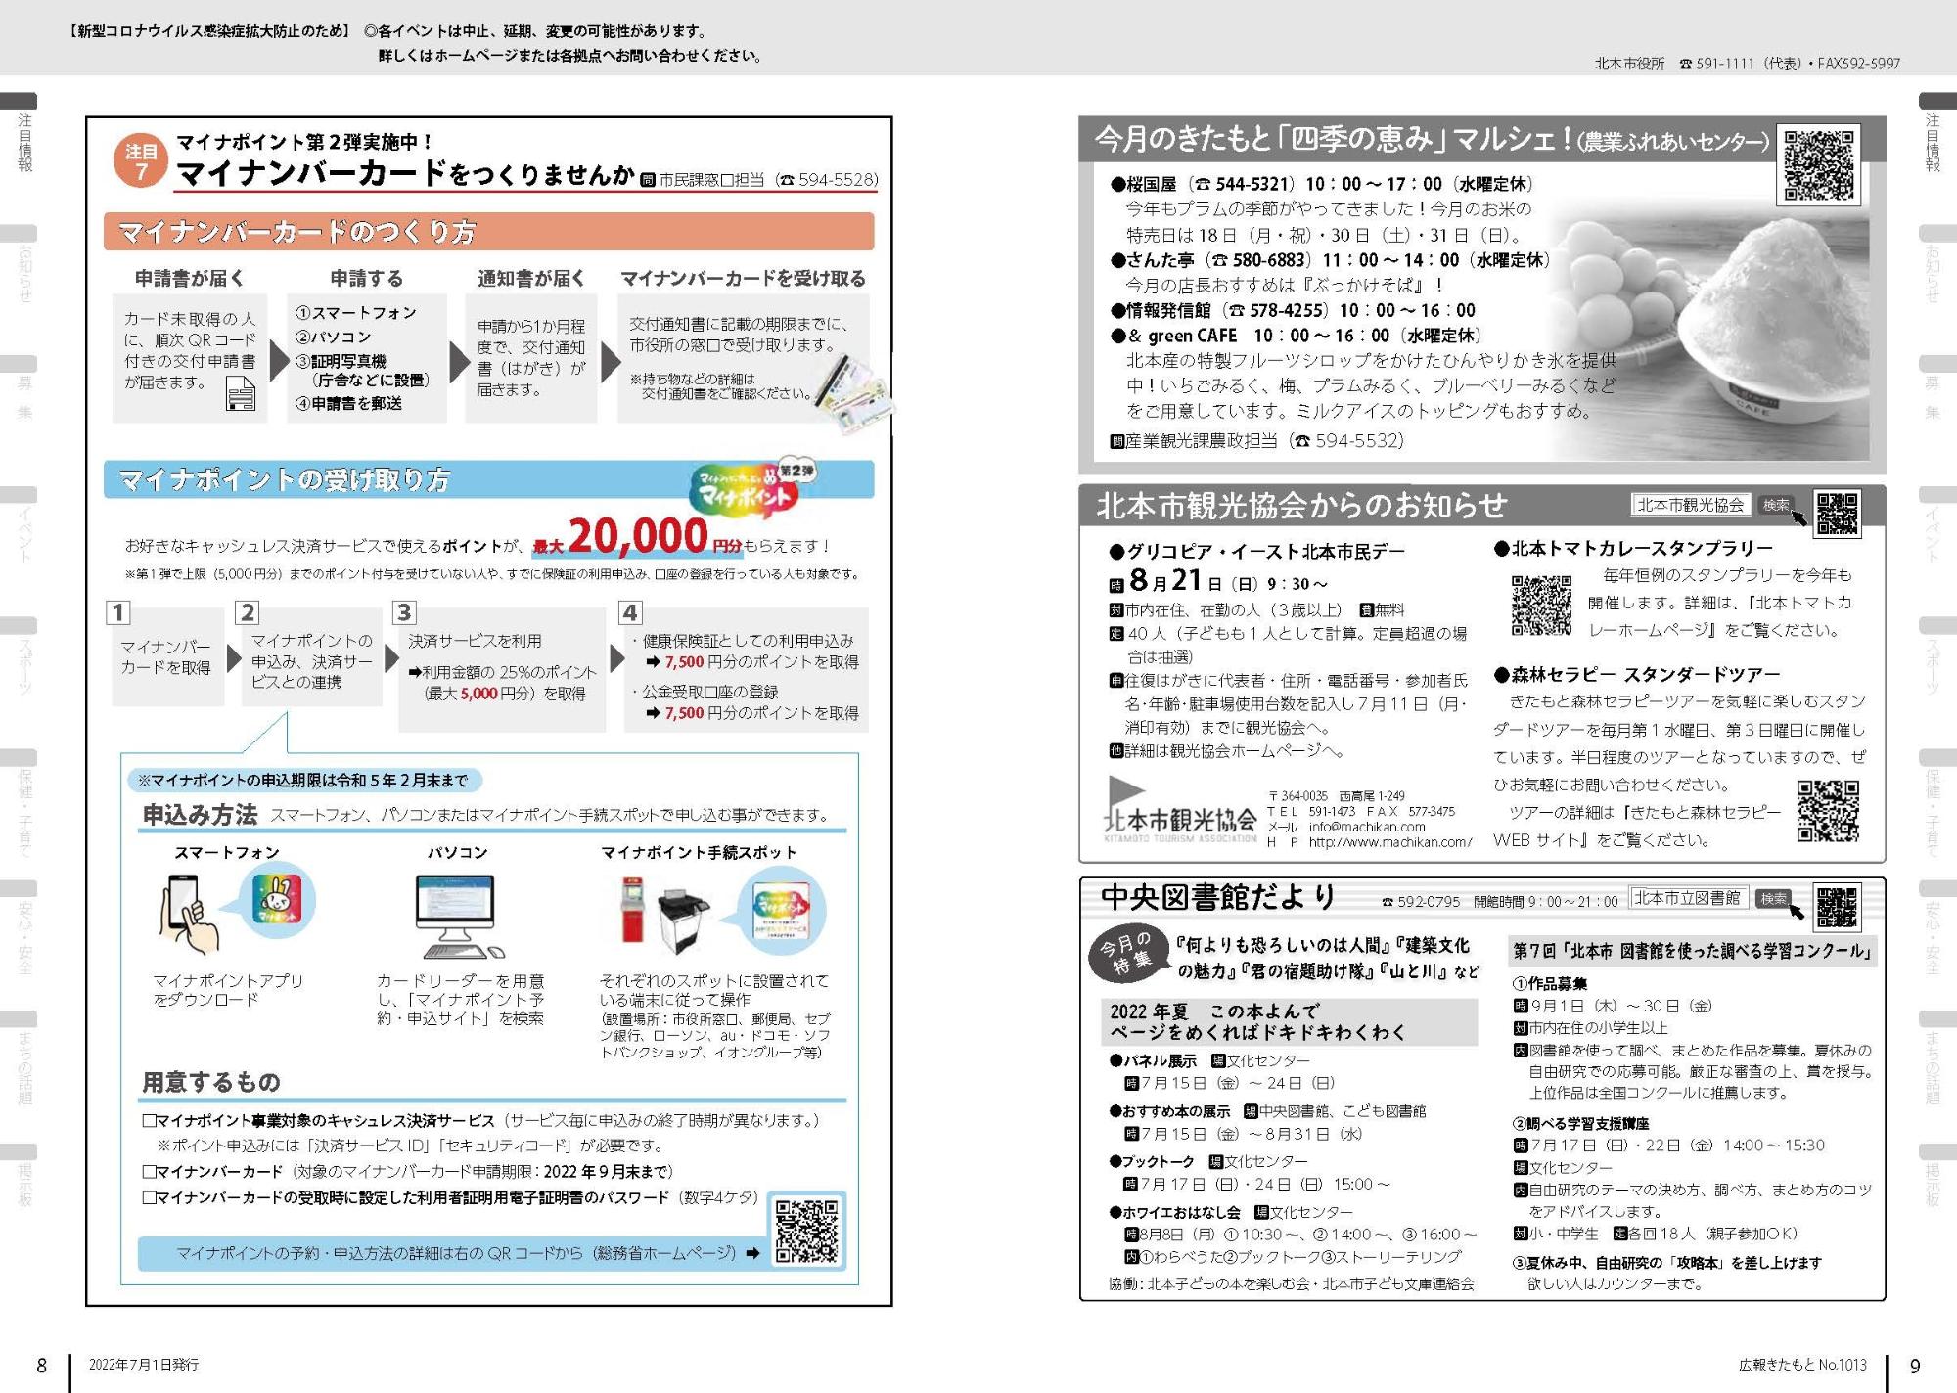Click the numbered box 2 above マイナポイントの申込み

(247, 612)
